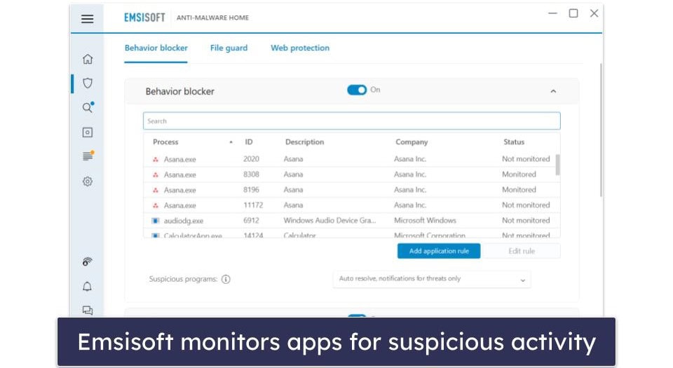This screenshot has height=368, width=673.
Task: Click the audiodg.exe process icon
Action: coord(156,221)
